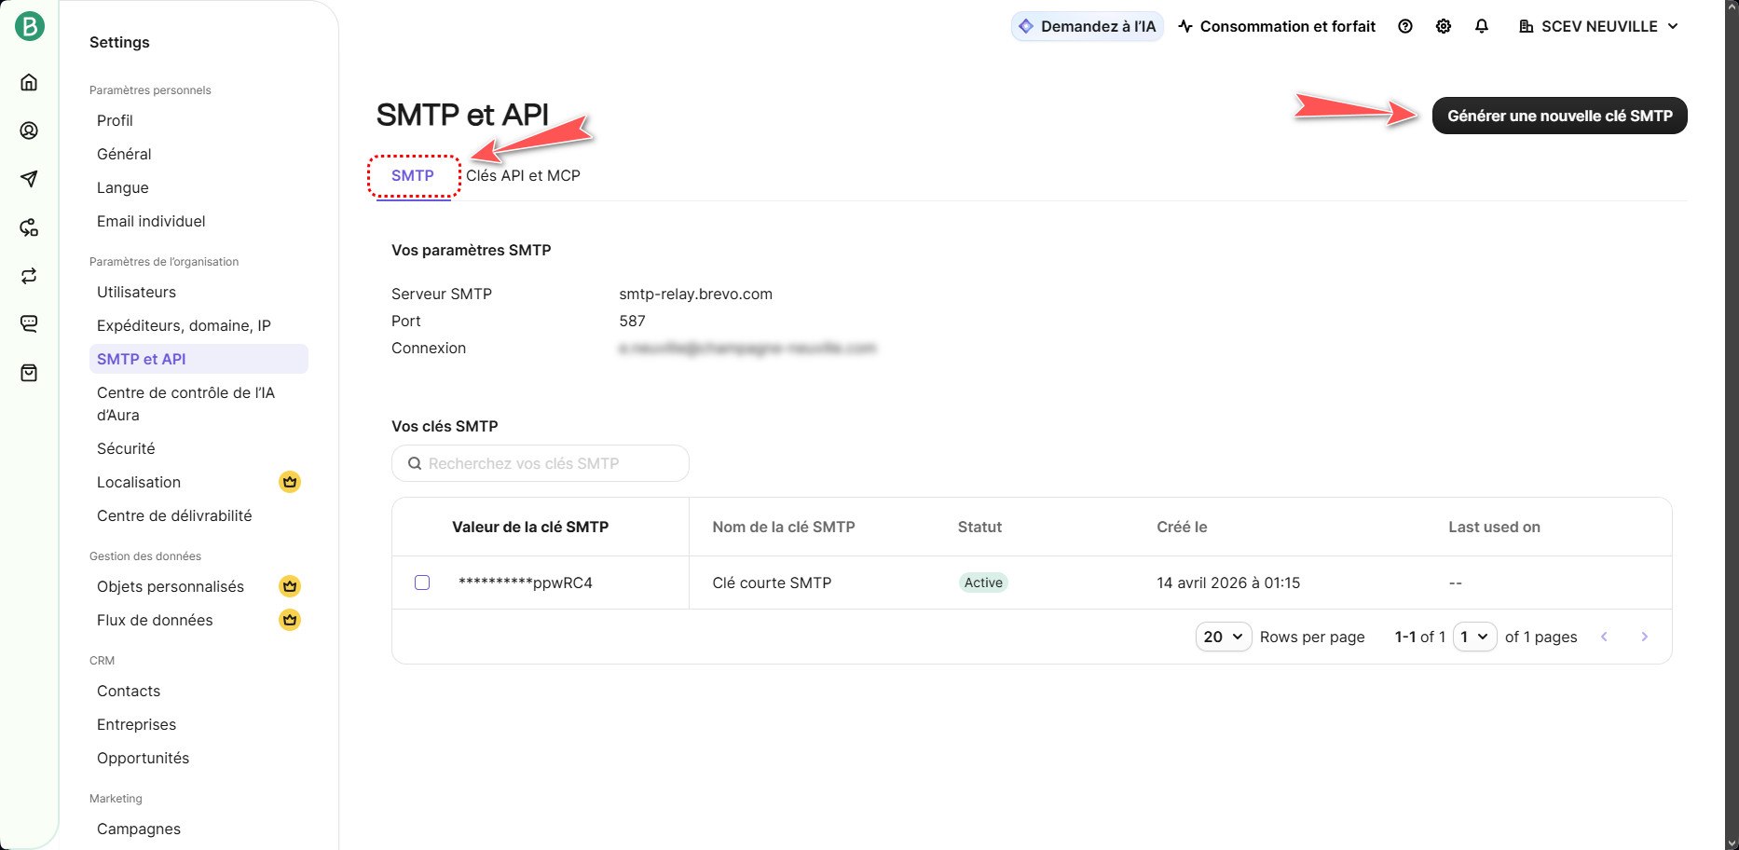This screenshot has width=1739, height=850.
Task: Open the Conversations chat icon
Action: pyautogui.click(x=29, y=323)
